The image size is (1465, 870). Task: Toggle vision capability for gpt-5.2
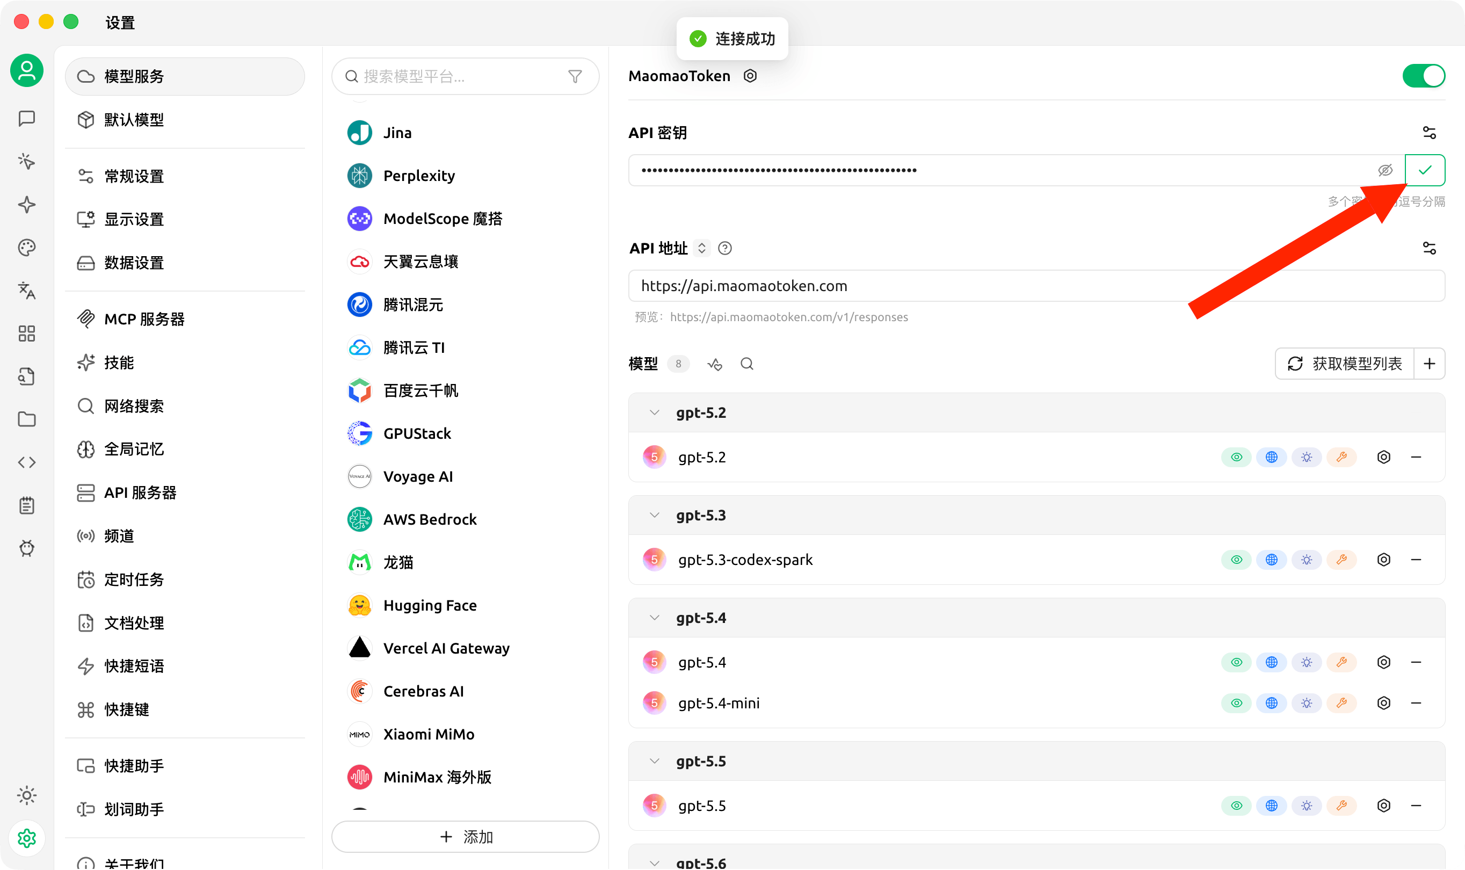point(1236,457)
